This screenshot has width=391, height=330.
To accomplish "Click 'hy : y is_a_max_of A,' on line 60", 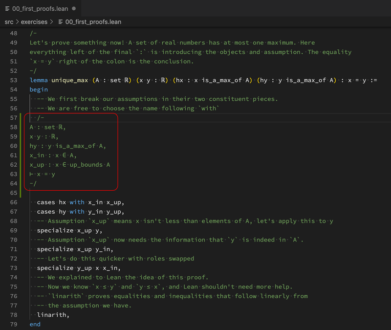I will (x=68, y=146).
